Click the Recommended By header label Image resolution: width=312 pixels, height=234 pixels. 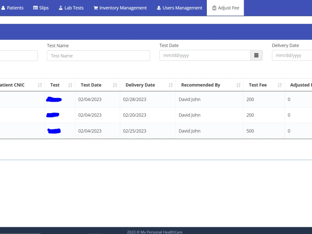(201, 85)
